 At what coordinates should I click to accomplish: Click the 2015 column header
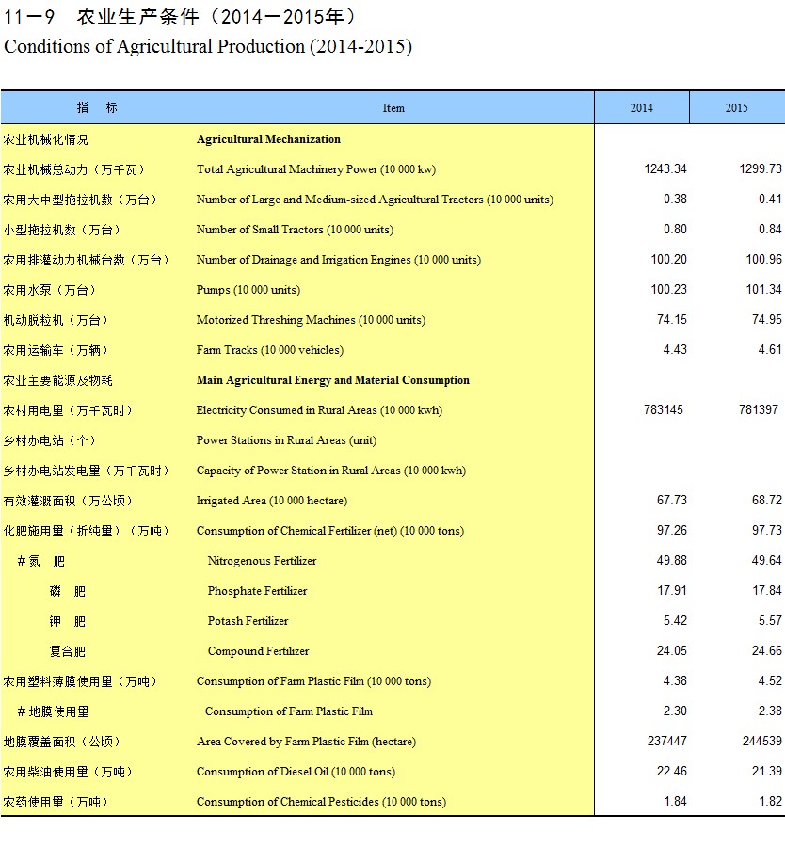(x=736, y=108)
